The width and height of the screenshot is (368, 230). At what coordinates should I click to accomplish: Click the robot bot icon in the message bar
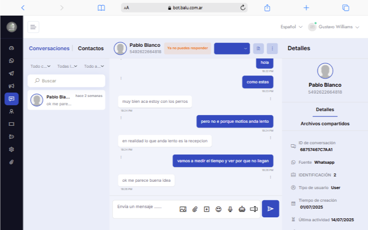point(242,209)
